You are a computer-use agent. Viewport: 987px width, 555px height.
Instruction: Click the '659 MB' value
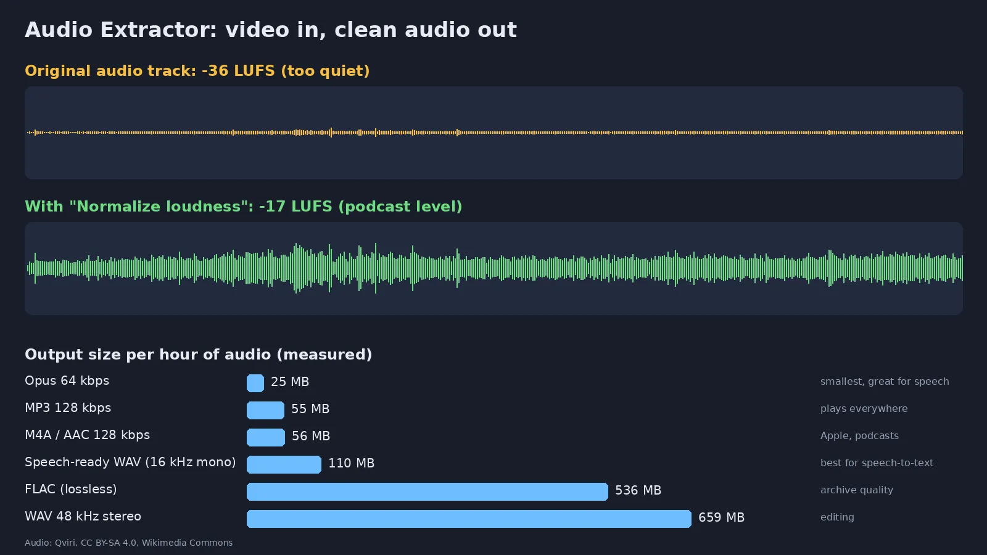(721, 518)
